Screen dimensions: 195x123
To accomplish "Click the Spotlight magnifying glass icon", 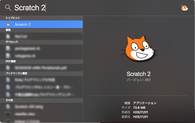I will (8, 8).
